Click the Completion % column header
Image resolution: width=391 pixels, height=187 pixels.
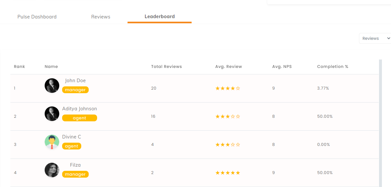(x=333, y=67)
